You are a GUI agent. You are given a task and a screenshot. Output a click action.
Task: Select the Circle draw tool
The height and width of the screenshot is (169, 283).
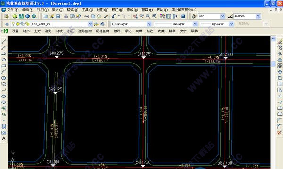[x=4, y=78]
